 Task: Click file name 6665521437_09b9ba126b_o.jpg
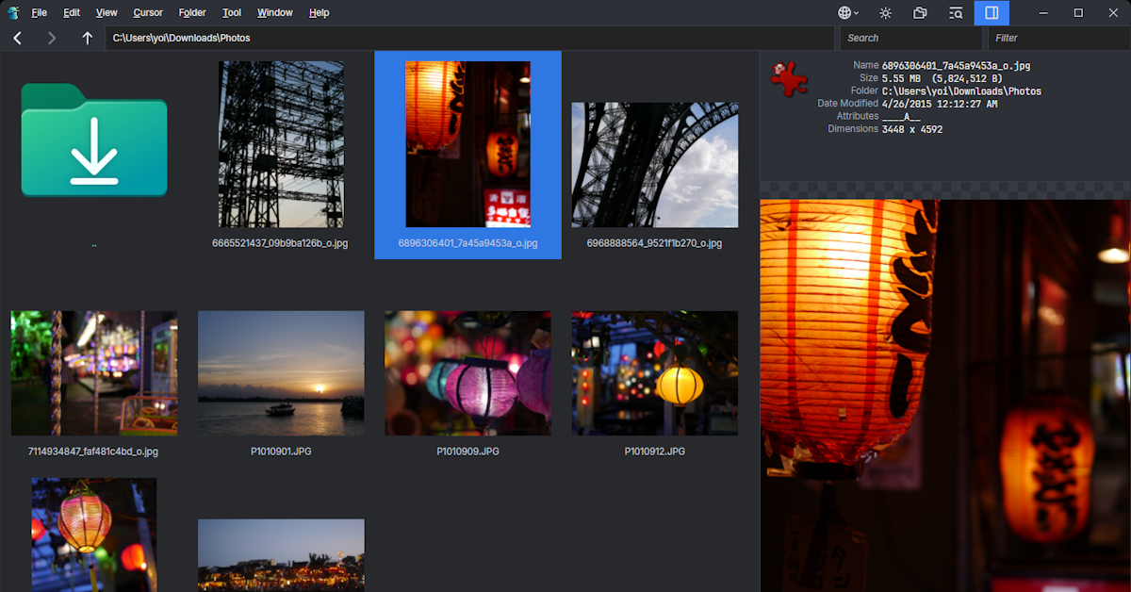[x=281, y=243]
